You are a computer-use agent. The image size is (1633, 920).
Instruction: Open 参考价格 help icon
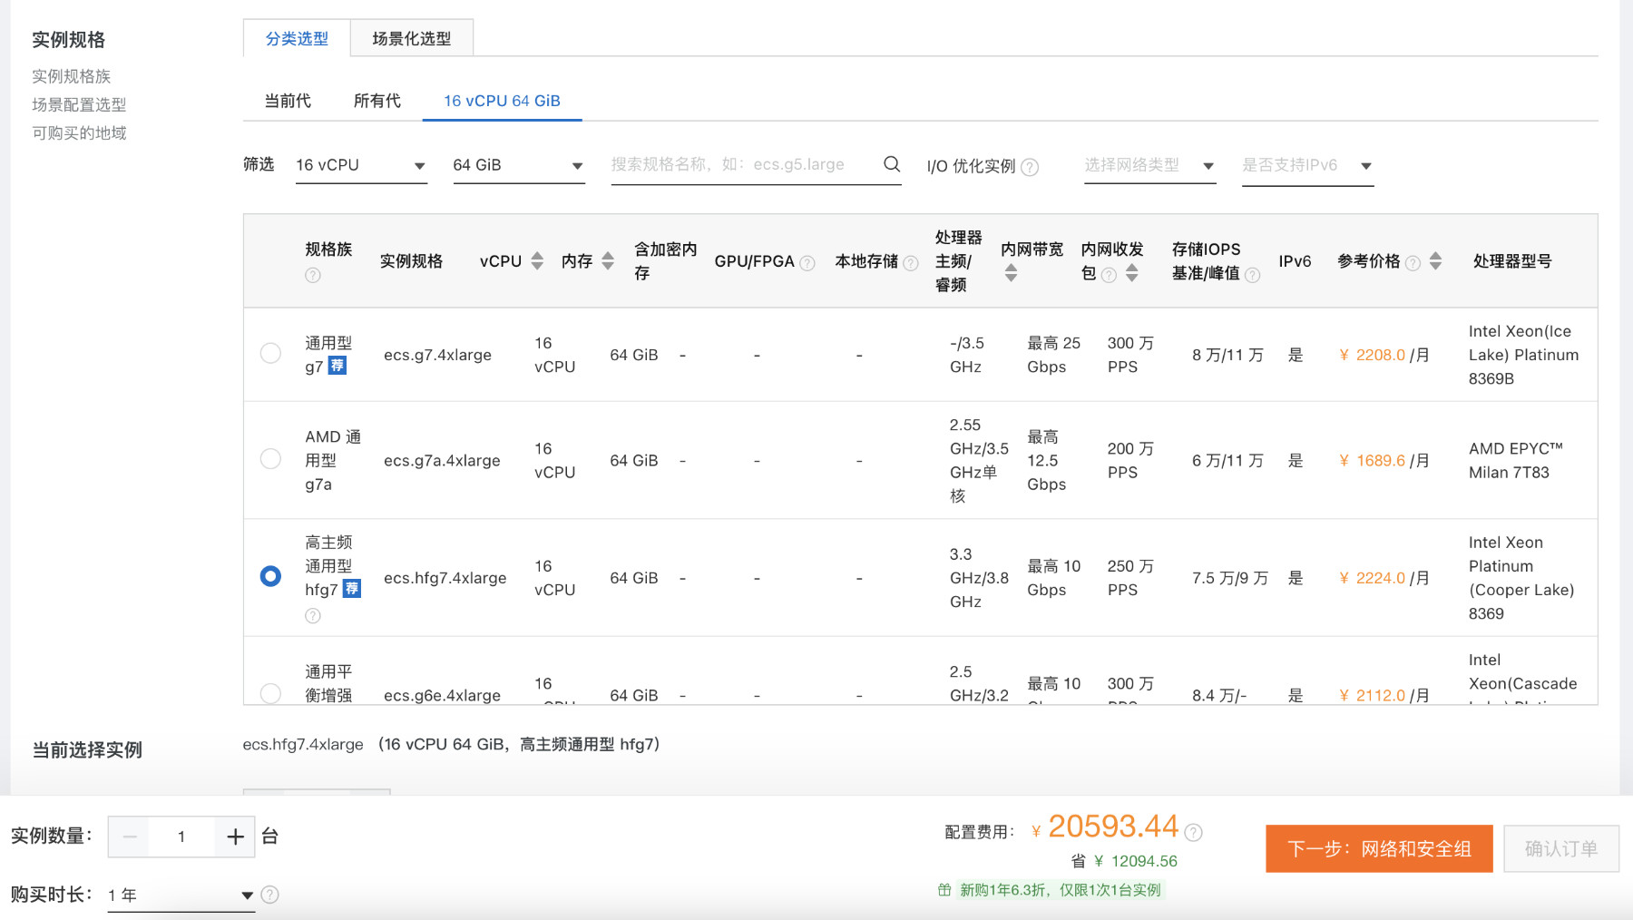(1413, 263)
